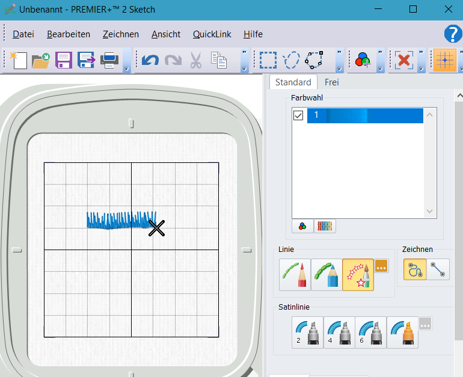Select blue thread color 1 swatch
The height and width of the screenshot is (377, 463).
click(365, 115)
